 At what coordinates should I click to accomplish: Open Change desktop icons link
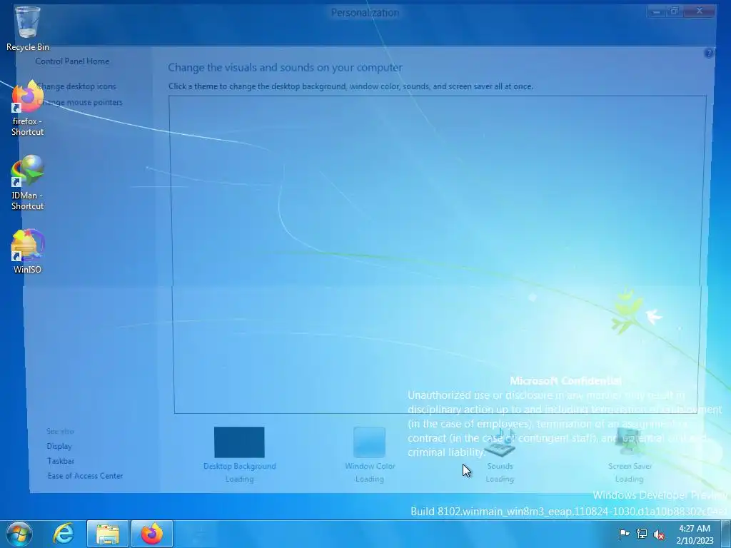coord(76,86)
